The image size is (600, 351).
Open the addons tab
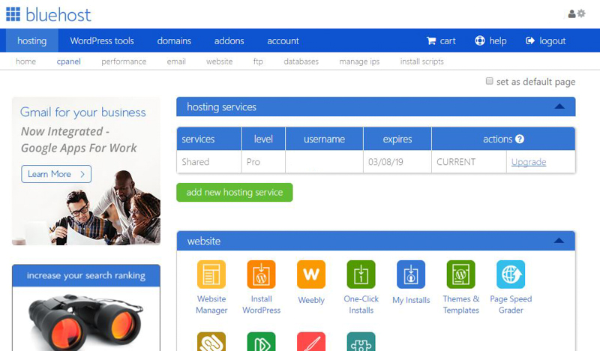click(x=229, y=40)
